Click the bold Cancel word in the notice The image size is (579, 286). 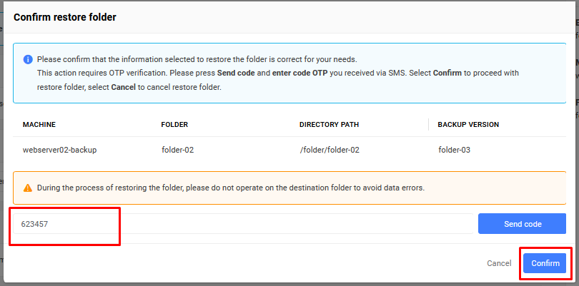[124, 88]
